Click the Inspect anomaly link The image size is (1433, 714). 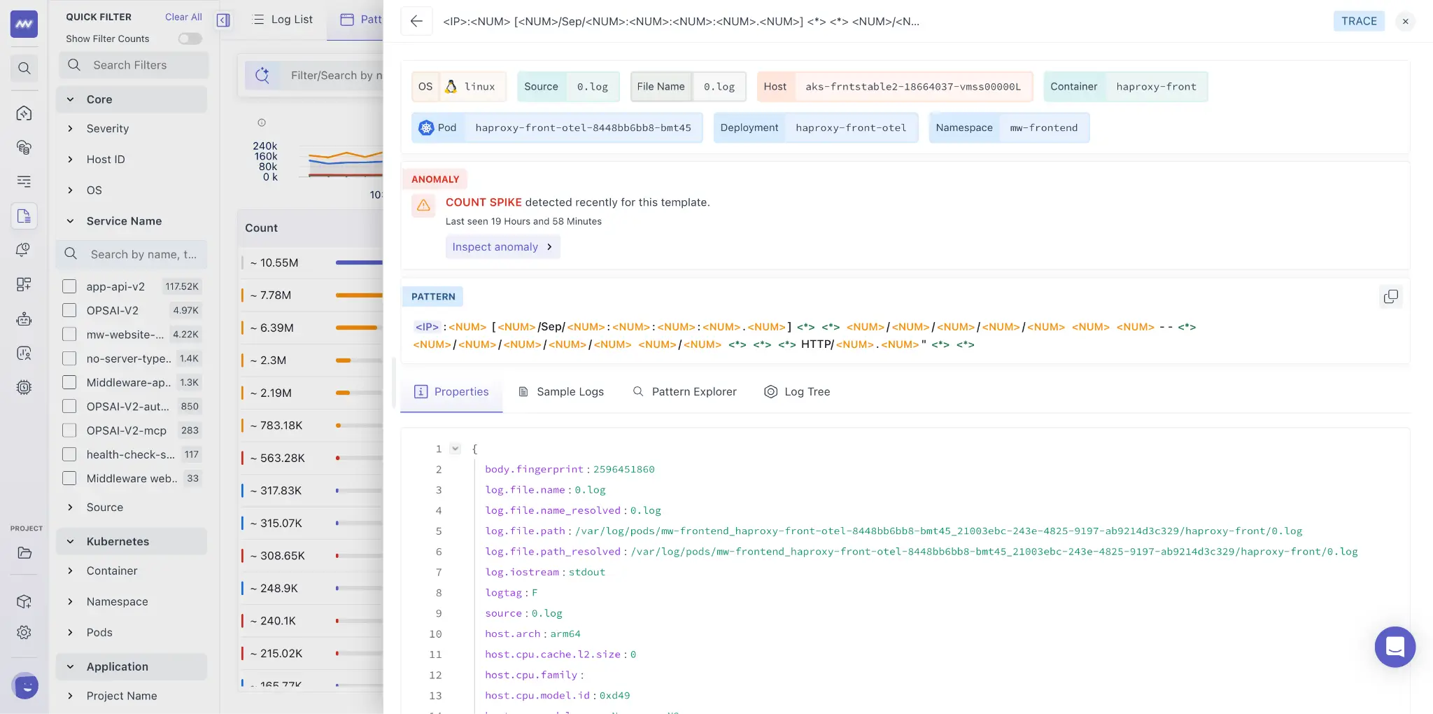pos(502,247)
